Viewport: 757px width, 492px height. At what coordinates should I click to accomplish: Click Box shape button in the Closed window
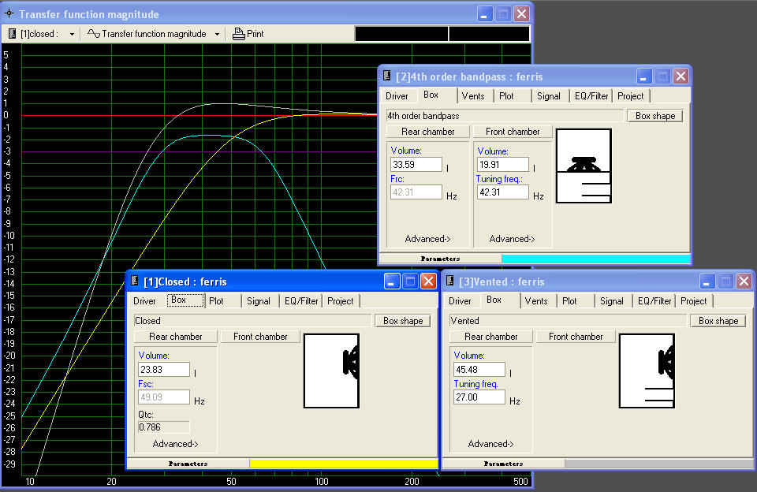[x=403, y=321]
